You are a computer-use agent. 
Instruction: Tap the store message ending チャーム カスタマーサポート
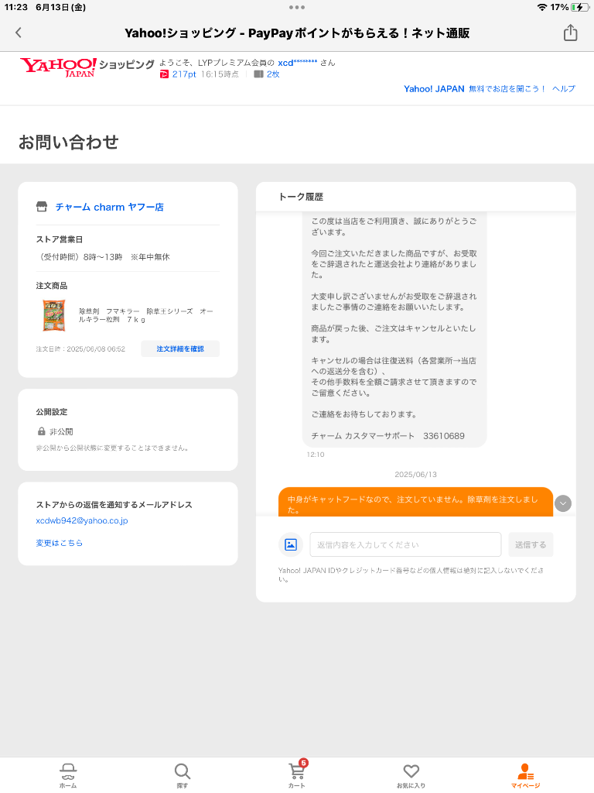point(394,330)
